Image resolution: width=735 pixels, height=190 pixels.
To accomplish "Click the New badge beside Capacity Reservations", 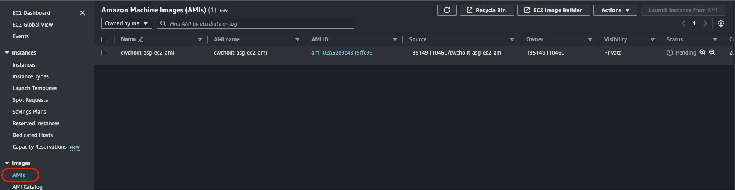I will pyautogui.click(x=75, y=147).
